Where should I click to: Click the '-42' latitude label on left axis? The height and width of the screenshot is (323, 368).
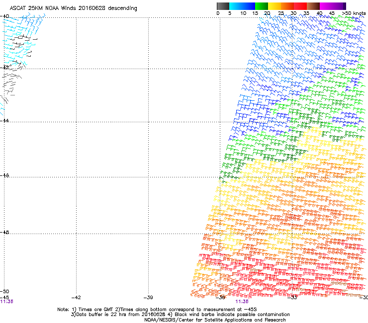pos(4,67)
